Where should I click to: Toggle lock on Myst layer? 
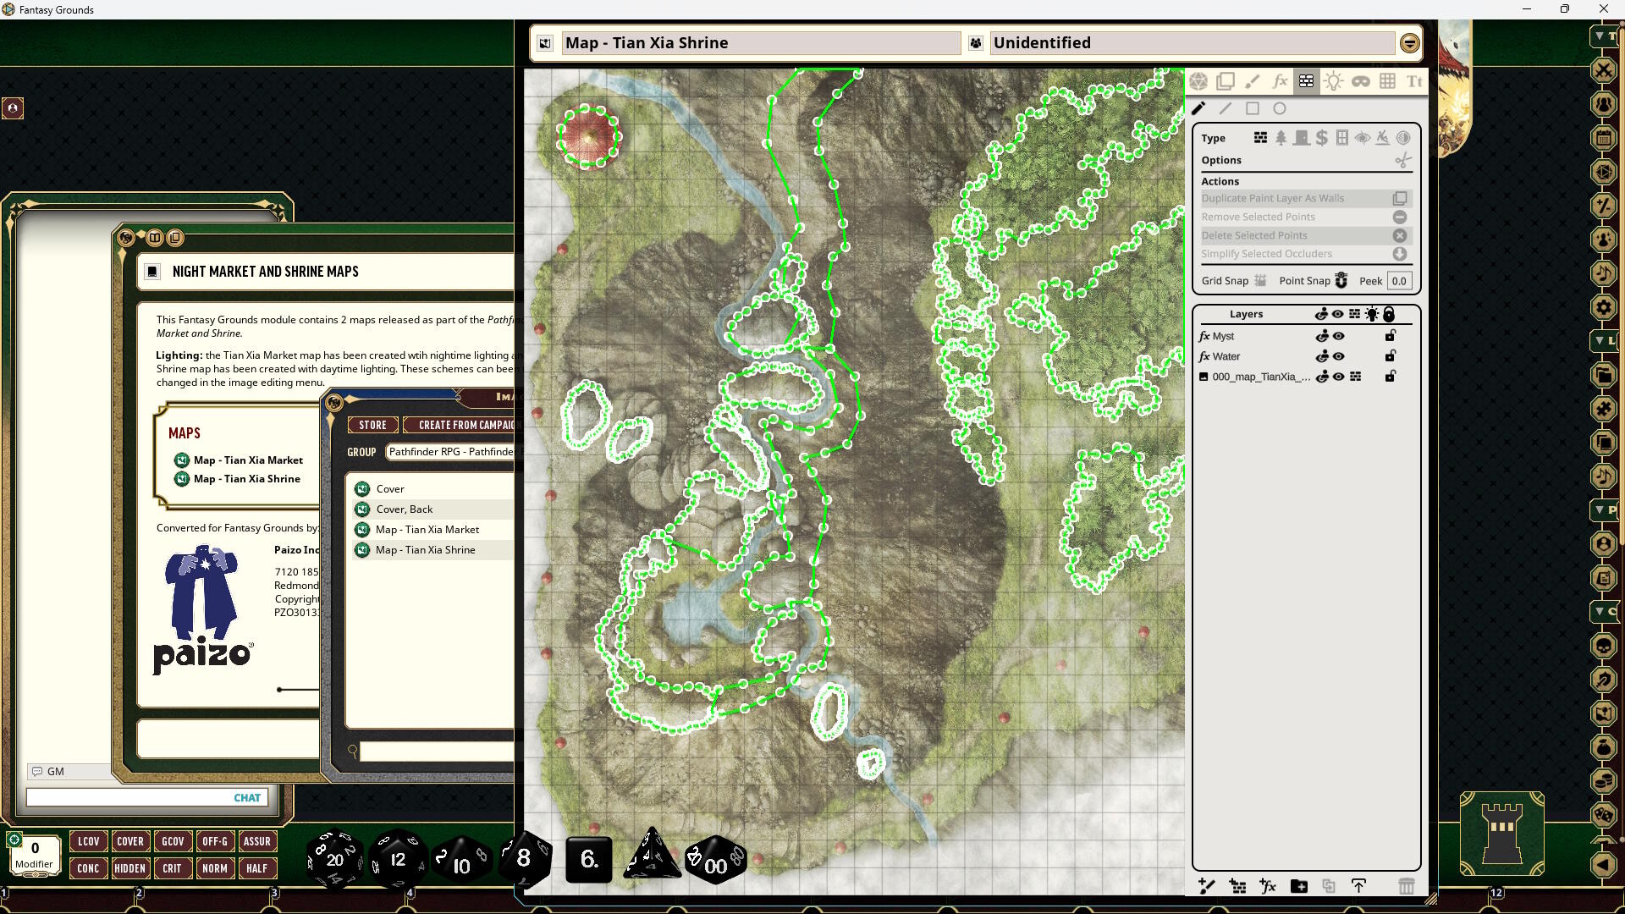(x=1390, y=336)
